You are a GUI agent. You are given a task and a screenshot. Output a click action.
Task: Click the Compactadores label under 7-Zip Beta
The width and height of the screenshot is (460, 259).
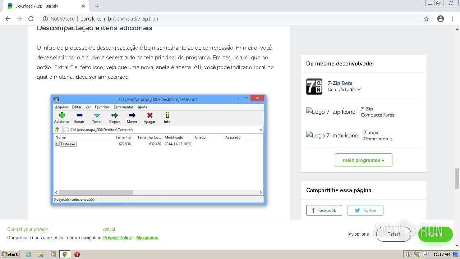[x=344, y=90]
